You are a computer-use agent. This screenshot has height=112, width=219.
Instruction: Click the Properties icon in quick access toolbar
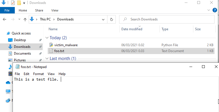point(13,3)
